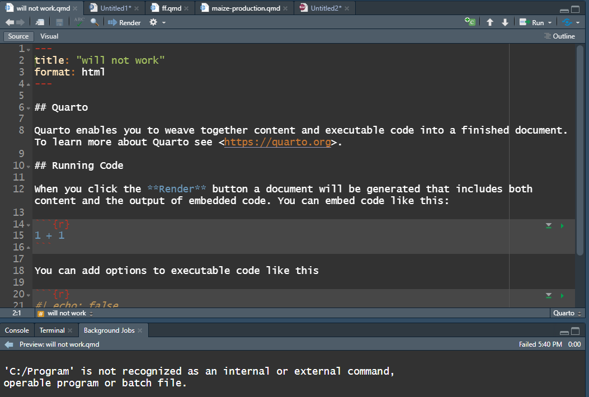Jump to previous chunk with up arrow
The height and width of the screenshot is (397, 589).
[490, 22]
